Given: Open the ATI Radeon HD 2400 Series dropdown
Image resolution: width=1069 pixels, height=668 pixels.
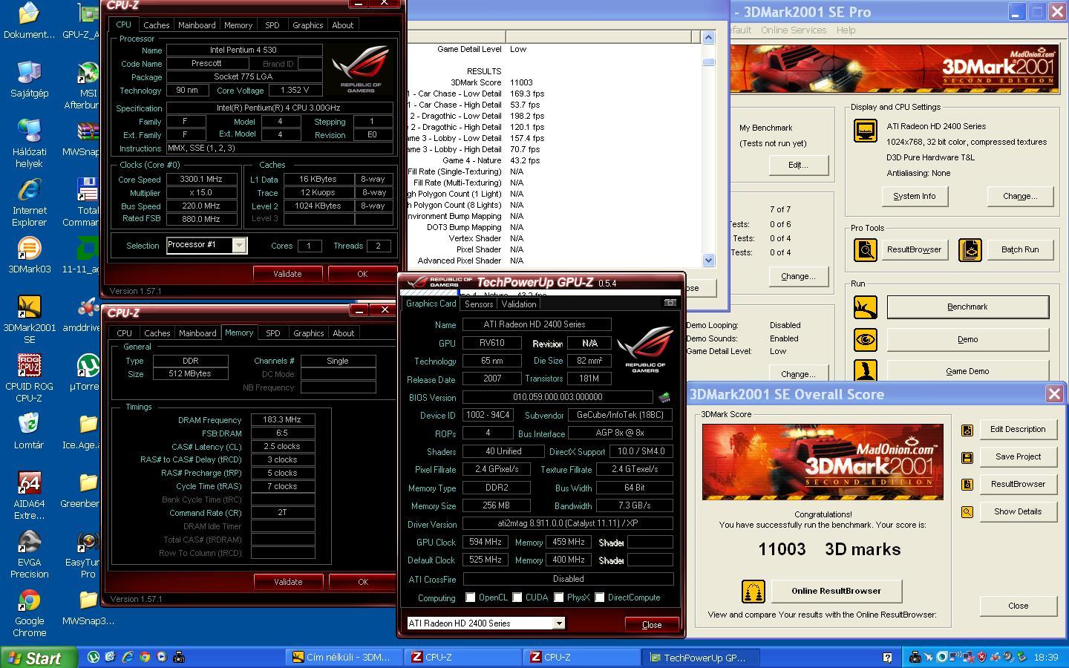Looking at the screenshot, I should pos(558,623).
